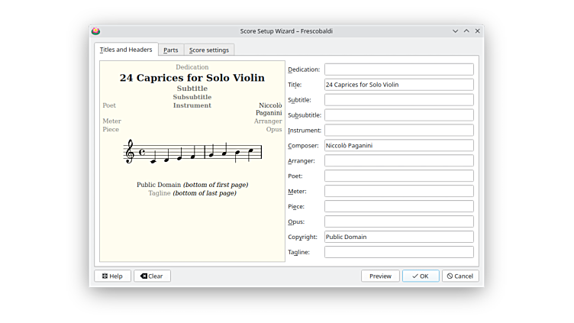
Task: Click the music staff image in preview
Action: [192, 152]
